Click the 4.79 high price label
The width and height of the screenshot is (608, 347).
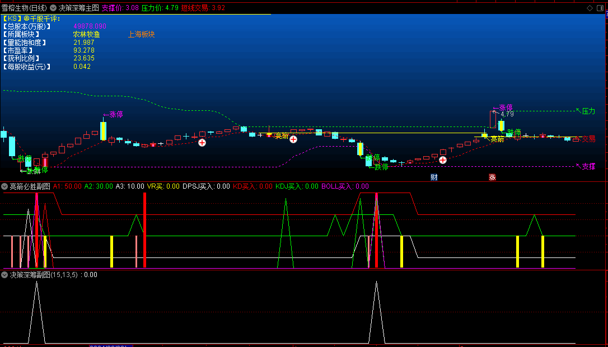[507, 114]
